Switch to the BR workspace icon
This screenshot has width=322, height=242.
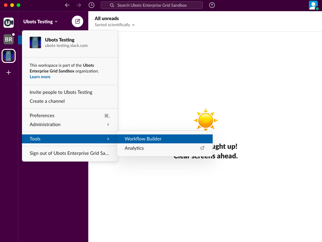(8, 39)
